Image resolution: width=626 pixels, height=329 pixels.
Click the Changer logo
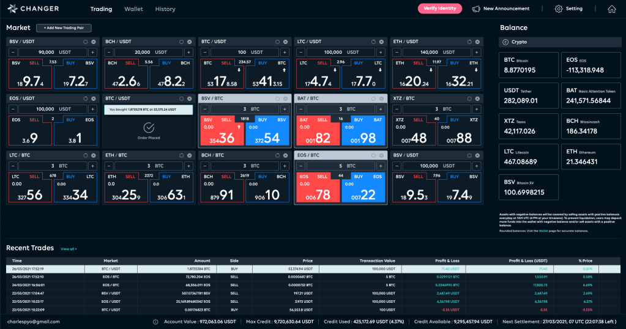click(33, 9)
